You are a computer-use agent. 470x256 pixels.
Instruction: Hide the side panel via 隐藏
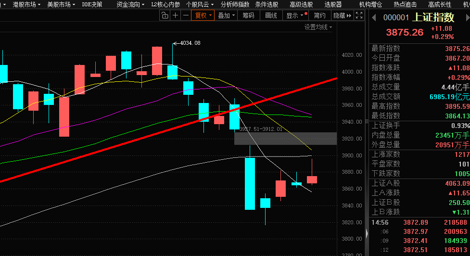(x=339, y=15)
